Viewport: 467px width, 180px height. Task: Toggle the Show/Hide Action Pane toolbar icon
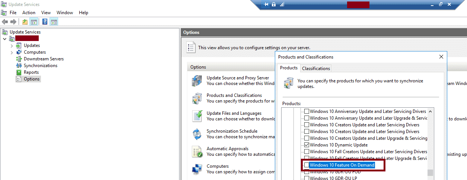tap(54, 22)
